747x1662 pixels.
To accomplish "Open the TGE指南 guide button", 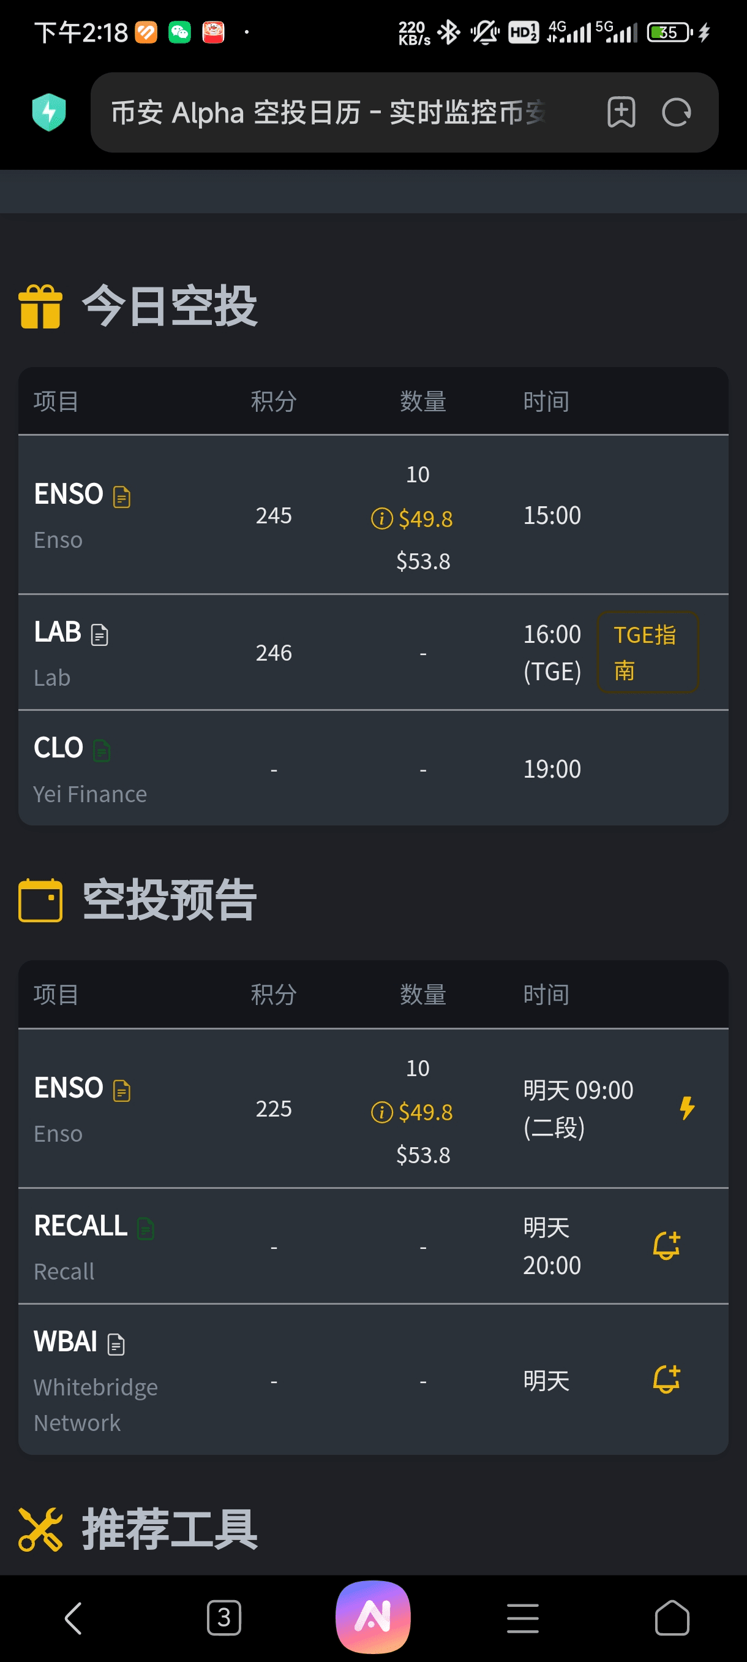I will [x=647, y=652].
